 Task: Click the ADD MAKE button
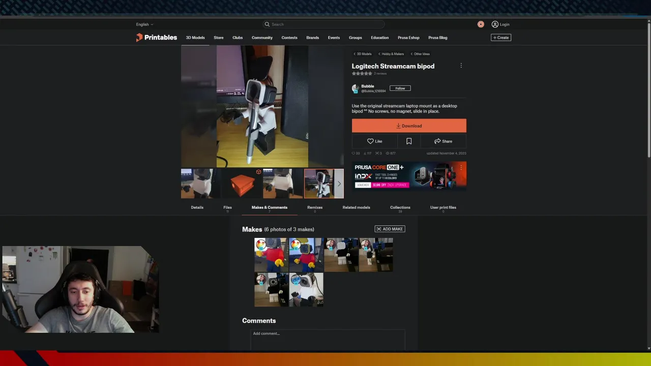[x=390, y=229]
